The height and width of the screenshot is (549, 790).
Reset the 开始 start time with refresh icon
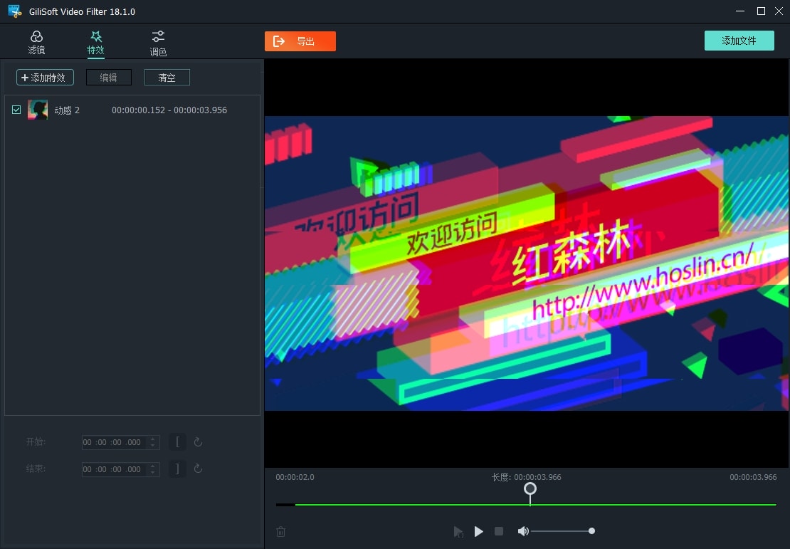tap(198, 442)
